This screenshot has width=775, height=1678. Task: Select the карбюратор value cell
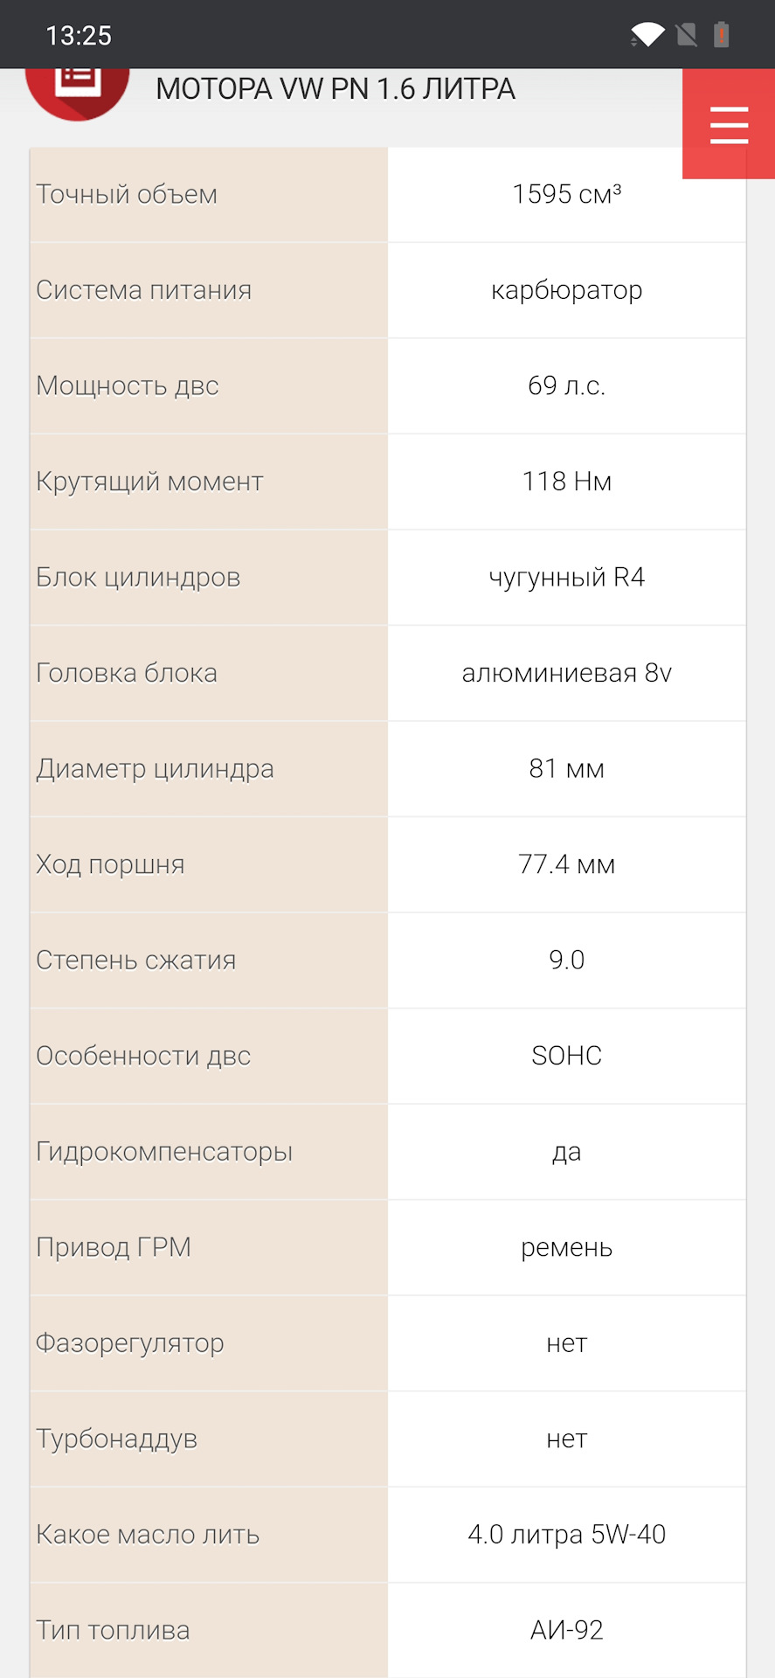[566, 290]
